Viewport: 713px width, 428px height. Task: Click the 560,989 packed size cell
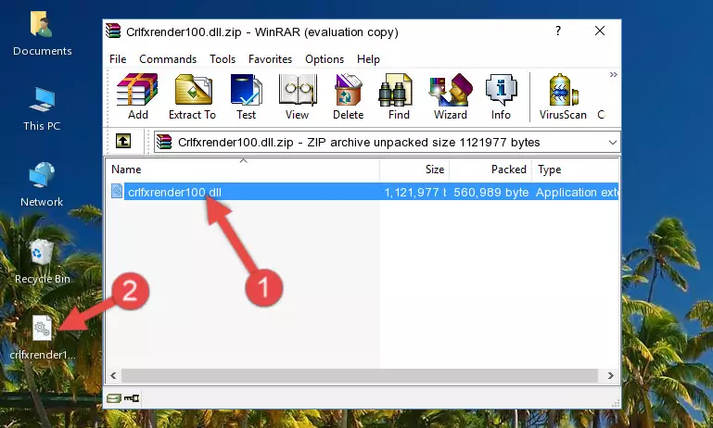[491, 192]
